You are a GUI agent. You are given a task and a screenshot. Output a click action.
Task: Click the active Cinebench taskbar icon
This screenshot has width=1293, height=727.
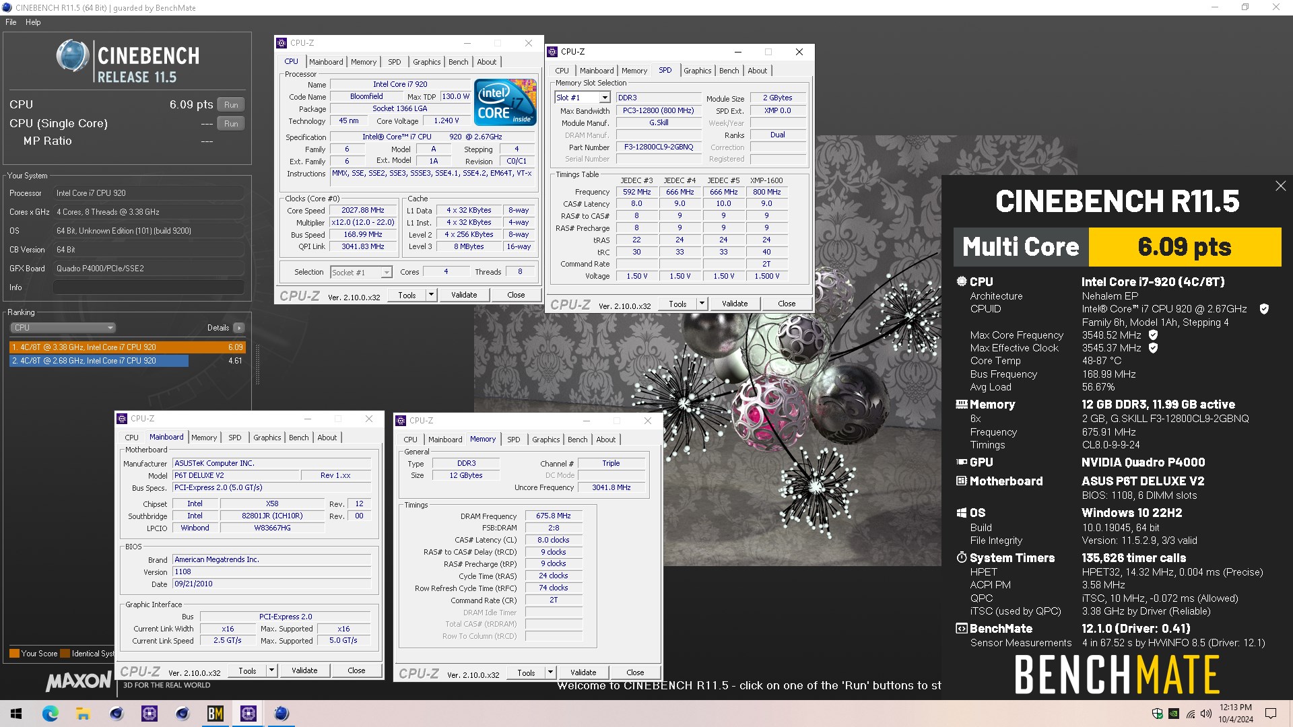(x=281, y=714)
